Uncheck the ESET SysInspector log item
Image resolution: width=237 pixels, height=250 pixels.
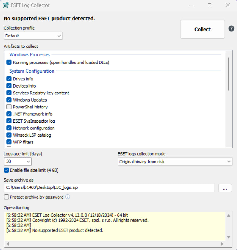pos(9,121)
